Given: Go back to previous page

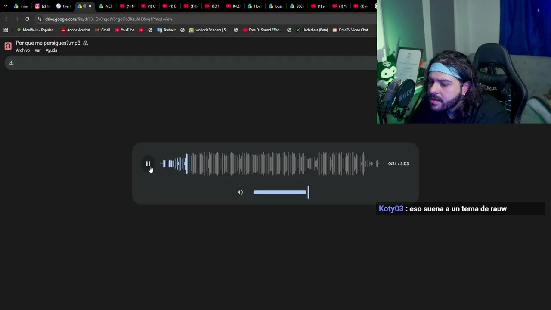Looking at the screenshot, I should coord(6,19).
